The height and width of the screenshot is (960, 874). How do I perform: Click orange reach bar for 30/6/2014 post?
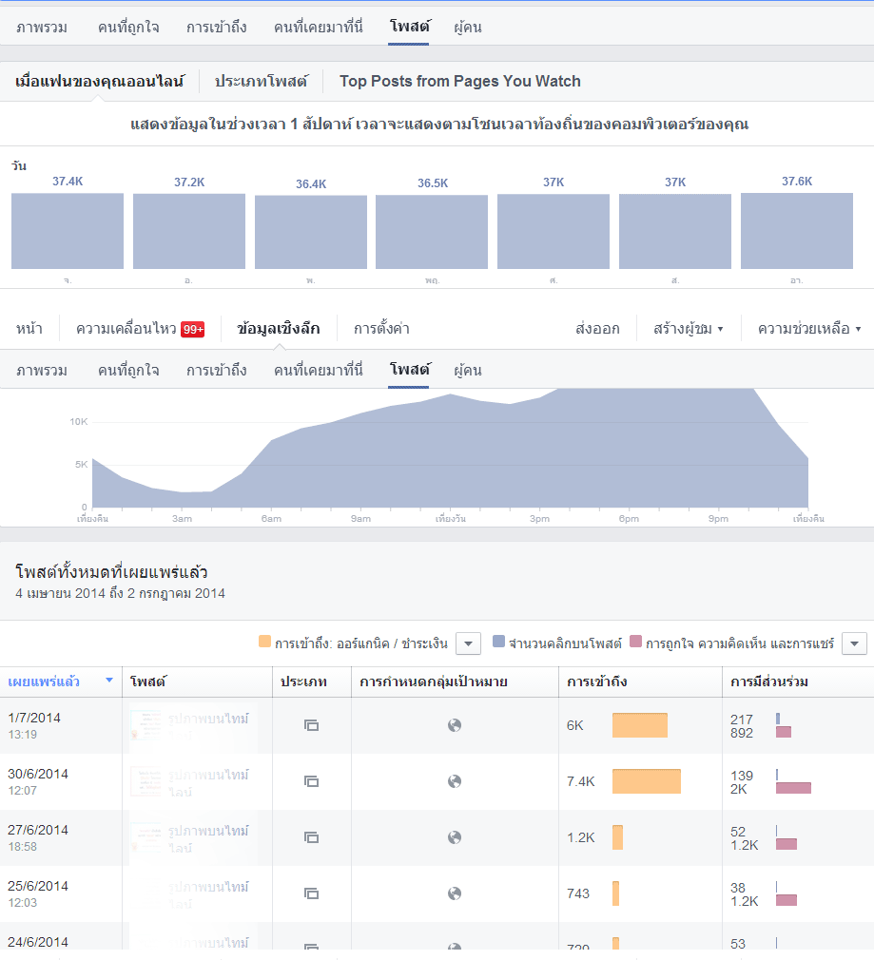coord(646,781)
